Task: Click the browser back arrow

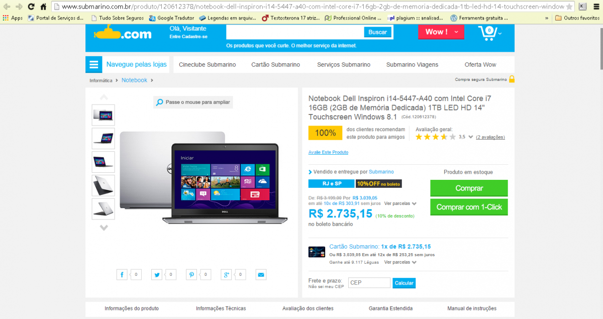Action: click(7, 7)
